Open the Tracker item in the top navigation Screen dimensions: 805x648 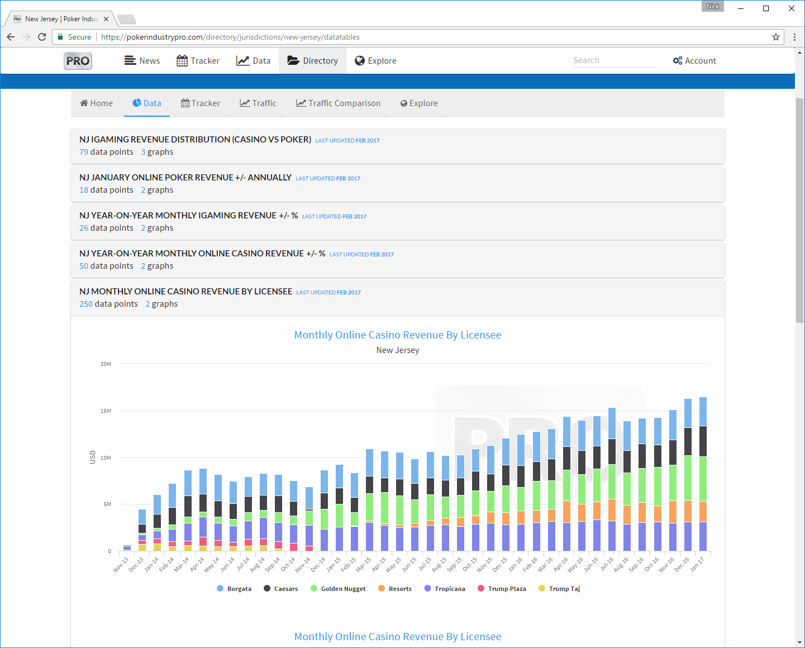[x=198, y=61]
